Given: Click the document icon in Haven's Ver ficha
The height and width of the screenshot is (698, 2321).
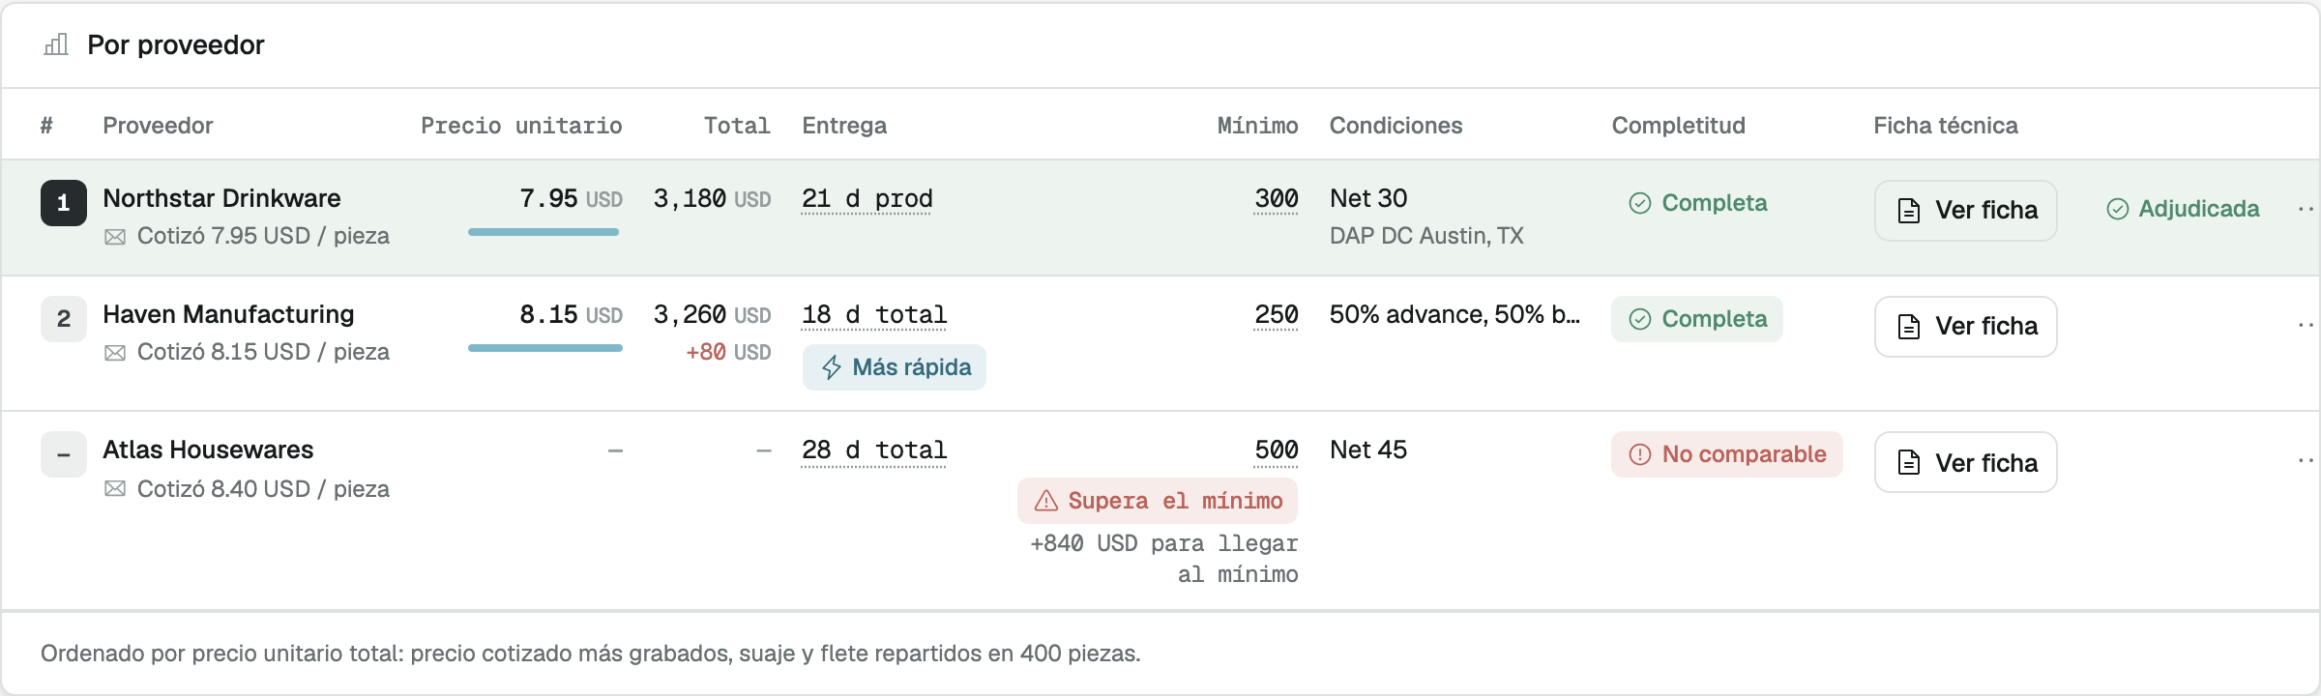Looking at the screenshot, I should (1909, 327).
